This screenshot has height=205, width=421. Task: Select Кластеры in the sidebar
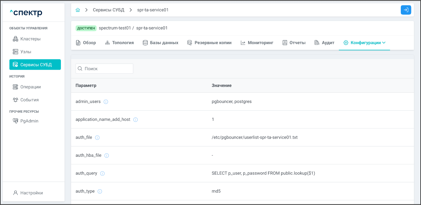click(30, 39)
